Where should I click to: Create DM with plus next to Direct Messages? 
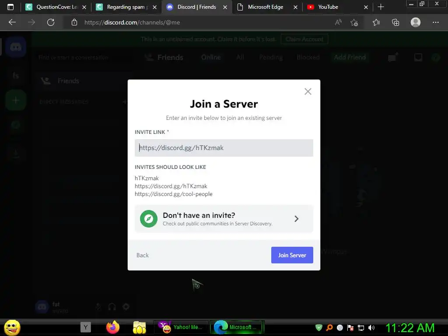(x=125, y=101)
